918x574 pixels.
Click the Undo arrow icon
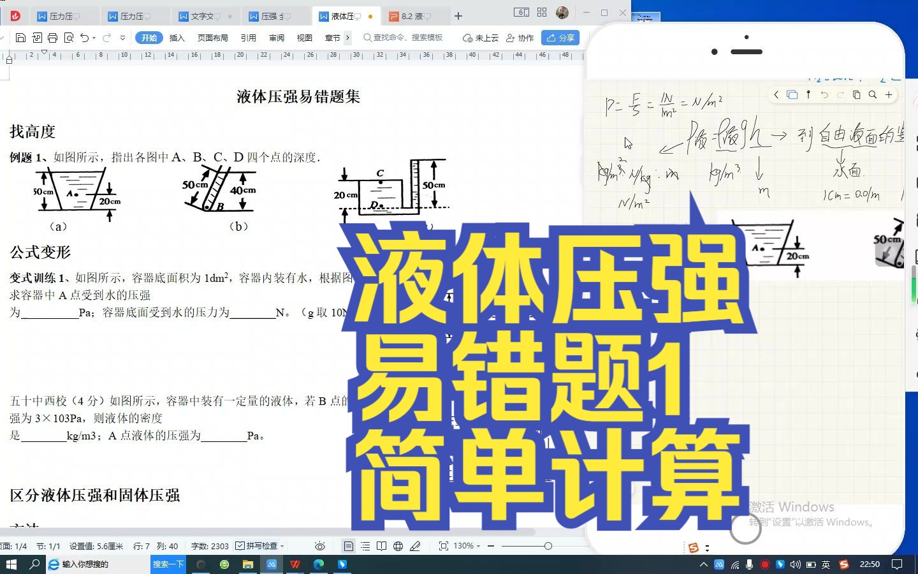click(x=84, y=38)
